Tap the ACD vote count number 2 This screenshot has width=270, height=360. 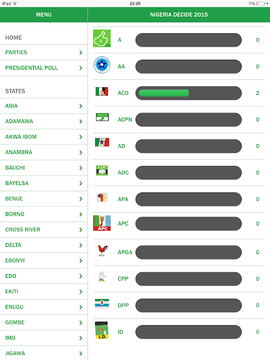coord(258,93)
